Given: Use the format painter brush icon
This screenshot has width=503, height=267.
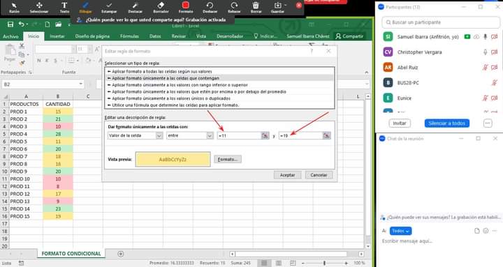Looking at the screenshot, I should click(x=22, y=63).
